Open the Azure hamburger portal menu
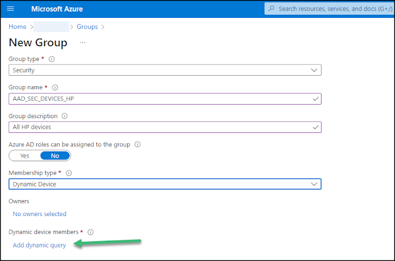Viewport: 395px width, 261px height. [x=10, y=9]
